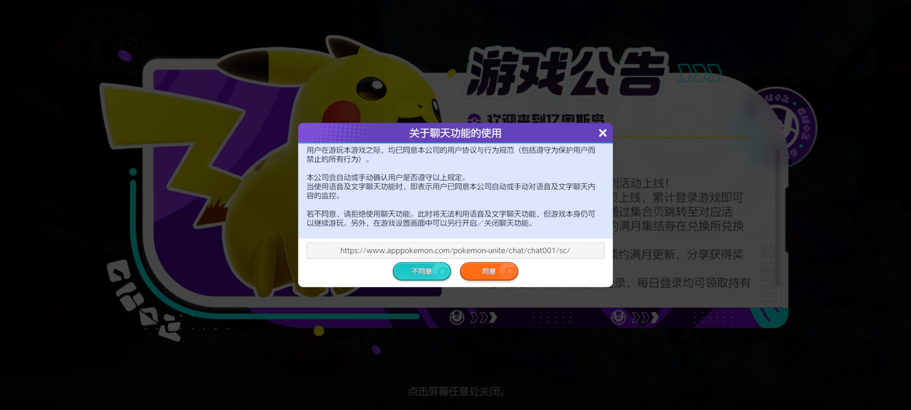Click paragraph starting 若不同意，请拒绝使用聊天功能
This screenshot has height=410, width=911.
click(x=451, y=218)
